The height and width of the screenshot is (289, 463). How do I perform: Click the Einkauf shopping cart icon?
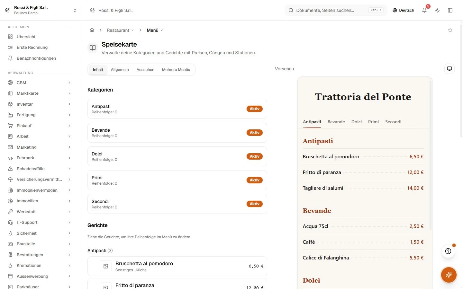point(10,126)
